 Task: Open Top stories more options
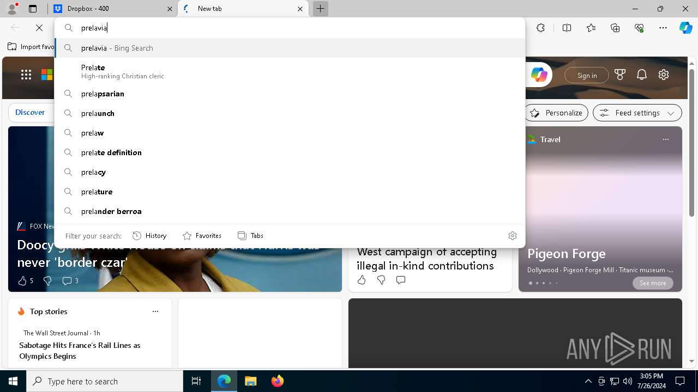155,311
